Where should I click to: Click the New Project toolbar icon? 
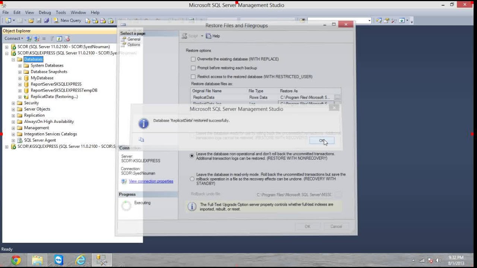pos(8,20)
